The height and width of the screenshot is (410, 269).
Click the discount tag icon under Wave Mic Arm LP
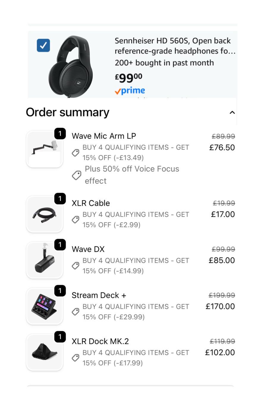coord(75,153)
